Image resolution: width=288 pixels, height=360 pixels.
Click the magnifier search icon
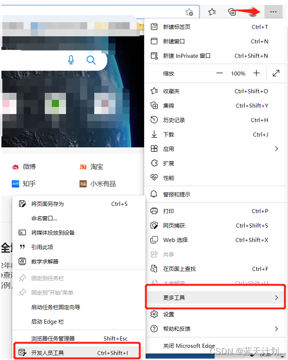click(x=91, y=60)
